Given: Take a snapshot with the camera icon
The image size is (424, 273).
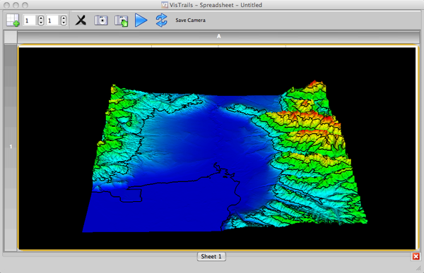Looking at the screenshot, I should coord(101,20).
